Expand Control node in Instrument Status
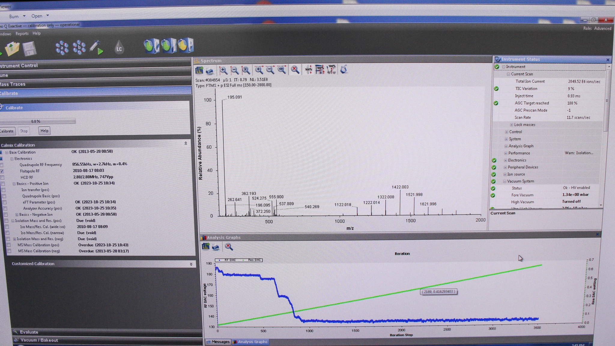Viewport: 615px width, 346px height. (507, 132)
